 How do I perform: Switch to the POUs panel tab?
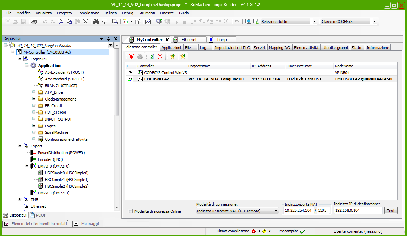tap(38, 215)
